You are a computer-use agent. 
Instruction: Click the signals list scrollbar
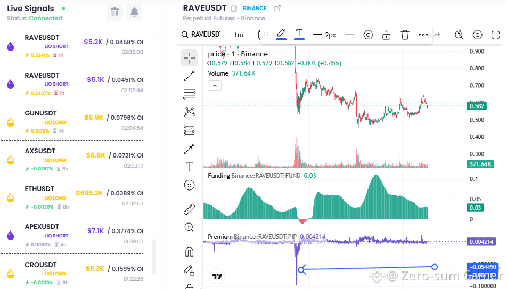(x=154, y=257)
